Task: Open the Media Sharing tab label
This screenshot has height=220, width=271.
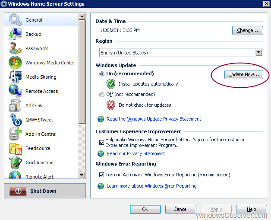Action: (41, 77)
